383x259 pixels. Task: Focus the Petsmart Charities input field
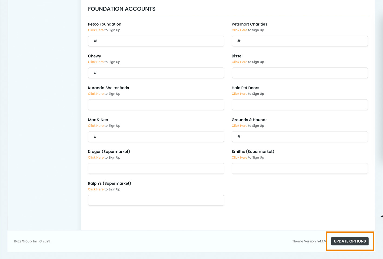click(300, 41)
